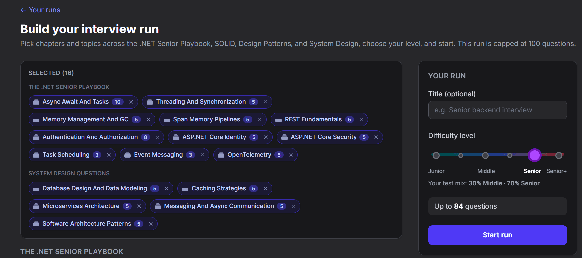Click the Middle difficulty label

click(486, 171)
